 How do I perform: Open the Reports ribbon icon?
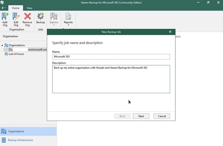coord(68,16)
